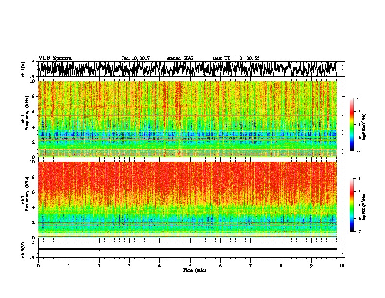The image size is (385, 298).
Task: Click time axis tick label 7
Action: tap(251, 266)
